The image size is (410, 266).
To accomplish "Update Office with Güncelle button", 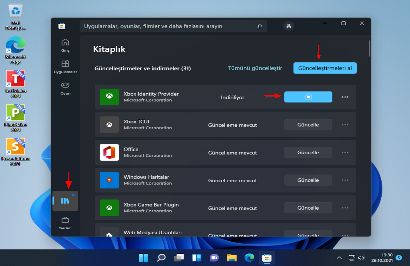I will click(308, 152).
